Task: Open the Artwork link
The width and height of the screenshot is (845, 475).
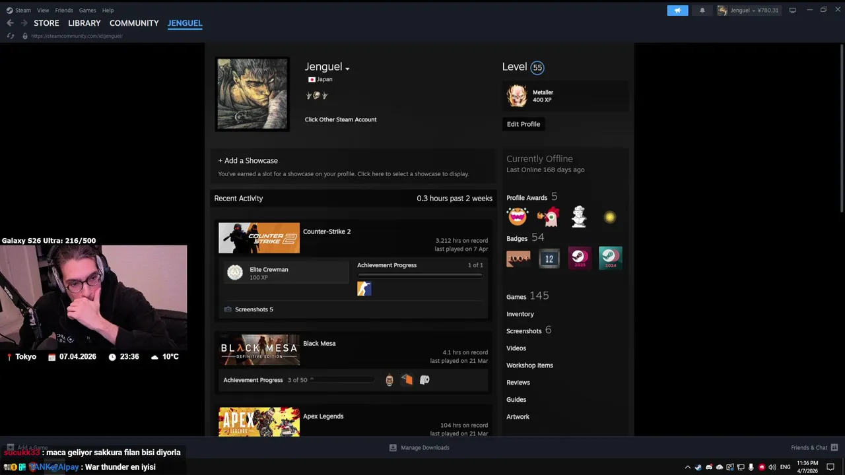Action: coord(518,417)
